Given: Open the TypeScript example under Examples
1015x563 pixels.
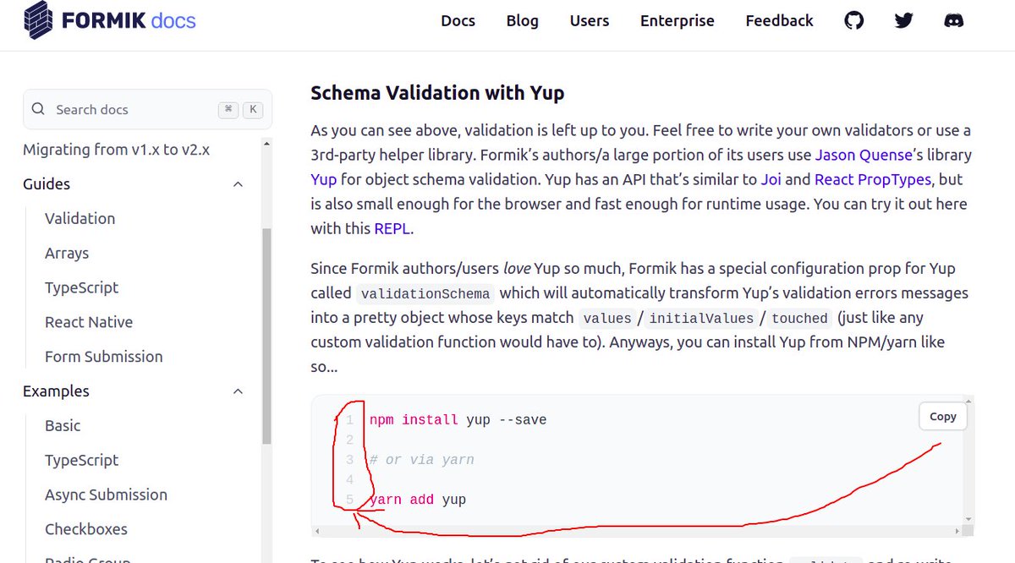Looking at the screenshot, I should tap(81, 460).
